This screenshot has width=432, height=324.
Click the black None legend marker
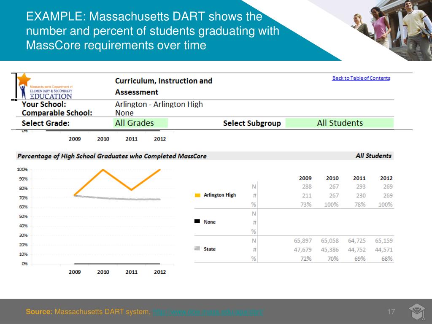[x=197, y=221]
